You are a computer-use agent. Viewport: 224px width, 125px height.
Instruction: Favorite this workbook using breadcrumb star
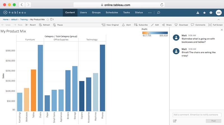[x=48, y=20]
